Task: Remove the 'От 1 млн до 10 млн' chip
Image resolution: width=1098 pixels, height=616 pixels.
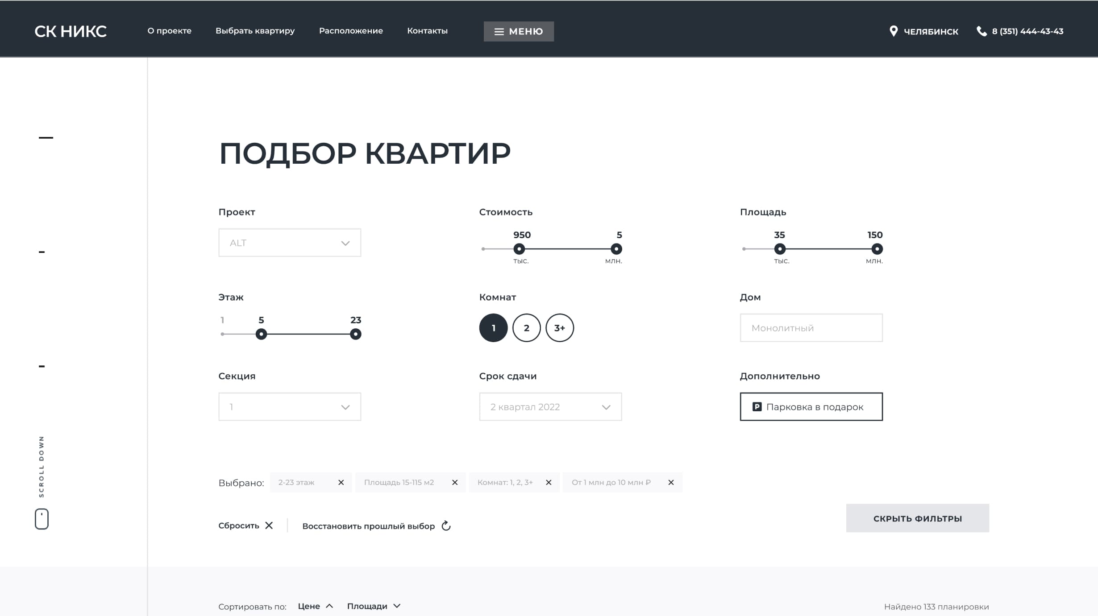Action: (671, 482)
